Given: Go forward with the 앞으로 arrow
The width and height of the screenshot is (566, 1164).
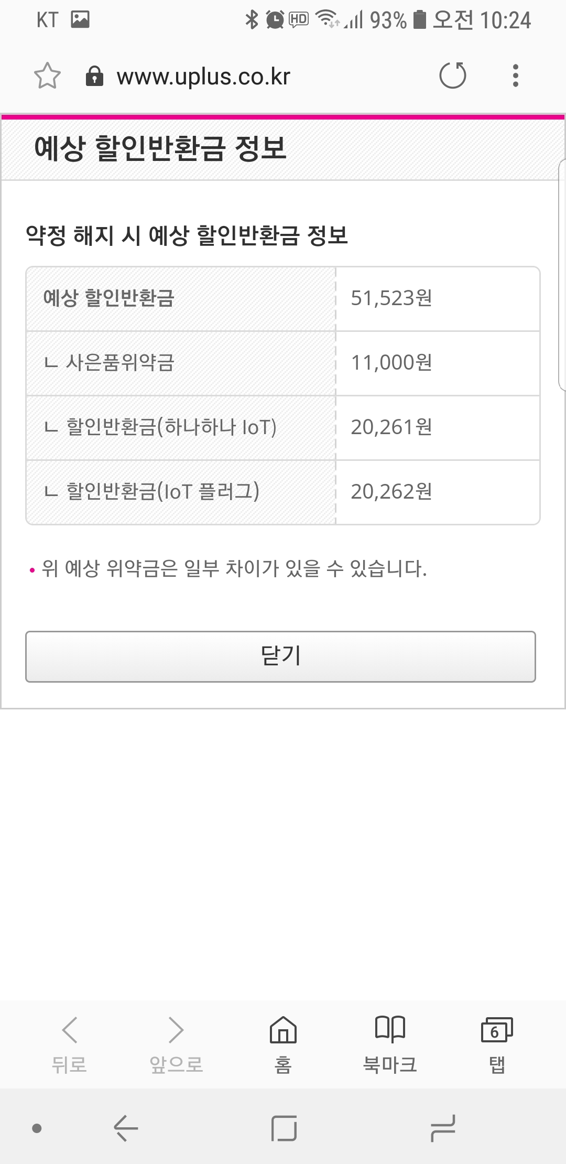Looking at the screenshot, I should click(176, 1043).
